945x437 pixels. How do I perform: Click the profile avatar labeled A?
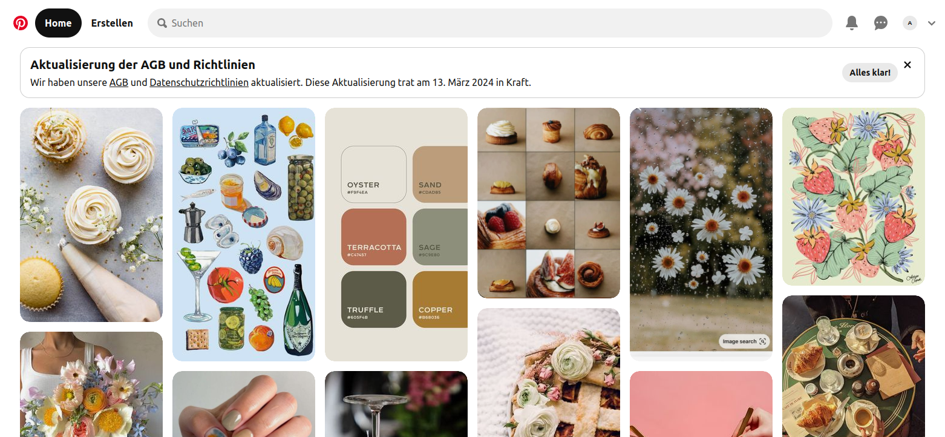[910, 23]
